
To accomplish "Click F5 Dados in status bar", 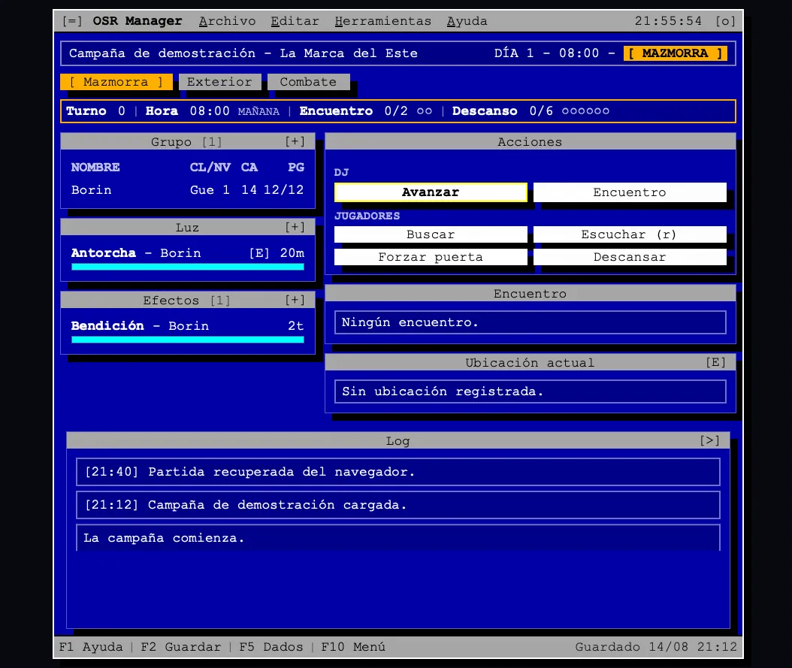I will point(271,647).
